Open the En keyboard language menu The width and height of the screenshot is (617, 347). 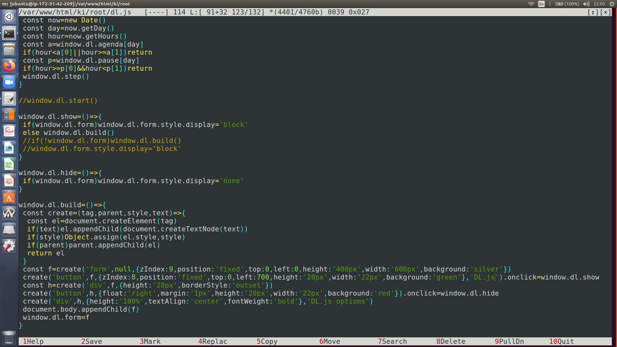(541, 4)
